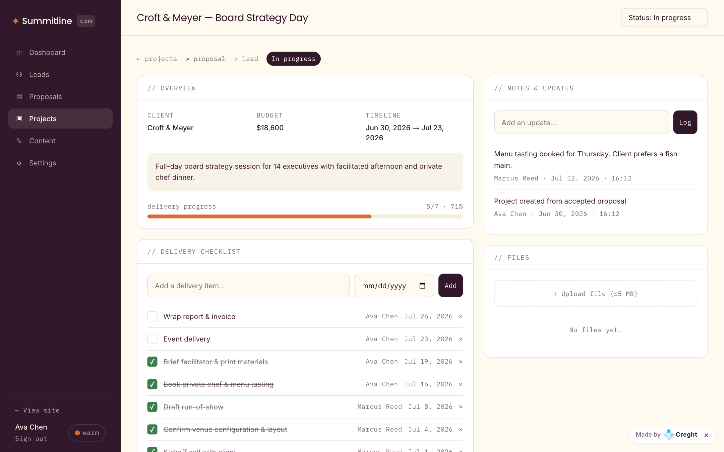Screen dimensions: 724x452
Task: Check the Event delivery checkbox
Action: click(x=153, y=339)
